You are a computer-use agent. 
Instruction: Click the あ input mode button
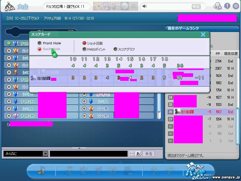138,154
